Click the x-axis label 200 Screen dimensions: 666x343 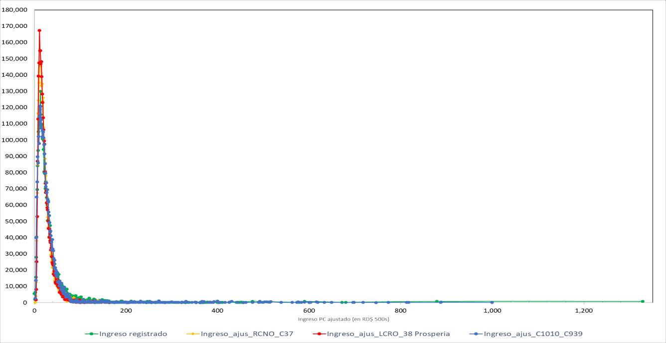point(126,310)
